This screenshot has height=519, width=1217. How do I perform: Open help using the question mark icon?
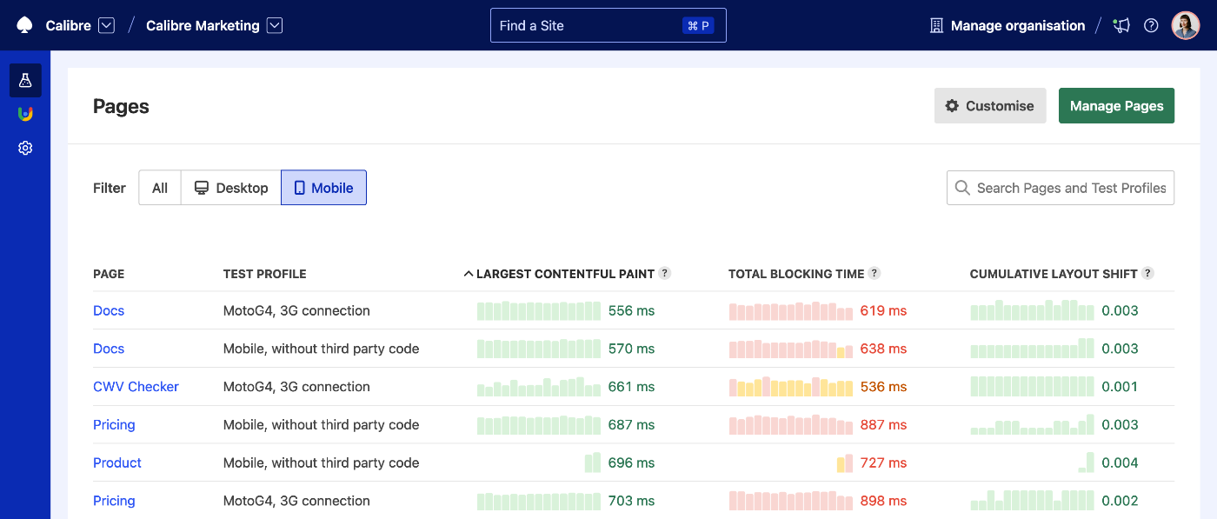pos(1152,25)
